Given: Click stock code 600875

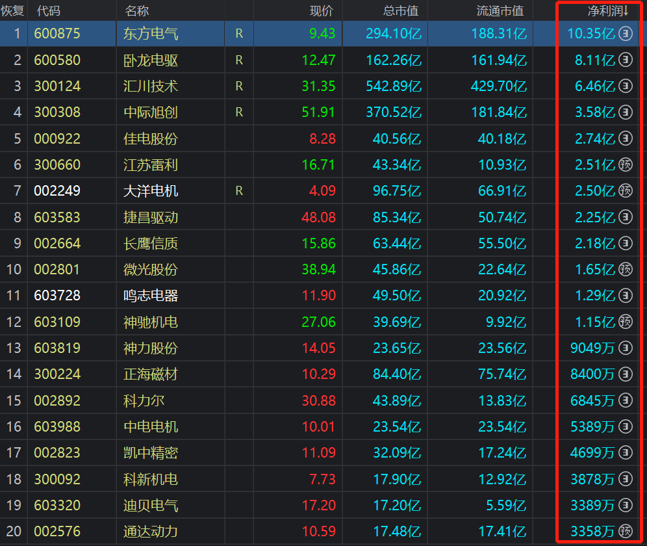Looking at the screenshot, I should tap(57, 33).
